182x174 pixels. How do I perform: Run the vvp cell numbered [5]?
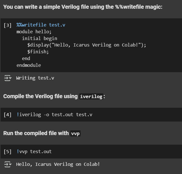(x=8, y=151)
